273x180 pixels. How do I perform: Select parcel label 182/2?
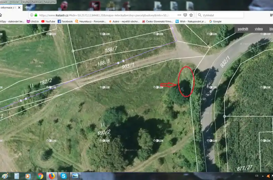(46, 82)
